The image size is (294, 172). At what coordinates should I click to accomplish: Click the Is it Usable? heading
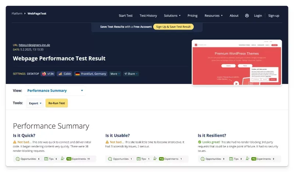[x=118, y=135]
